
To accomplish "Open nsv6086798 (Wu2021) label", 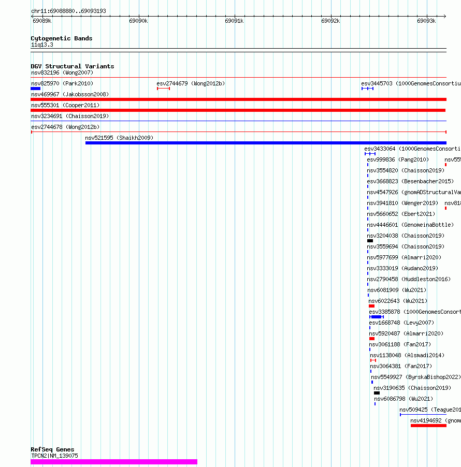I will point(404,399).
